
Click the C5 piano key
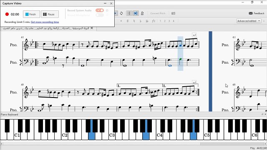pos(207,135)
